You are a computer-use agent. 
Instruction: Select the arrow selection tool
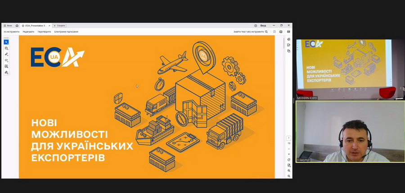pos(6,42)
